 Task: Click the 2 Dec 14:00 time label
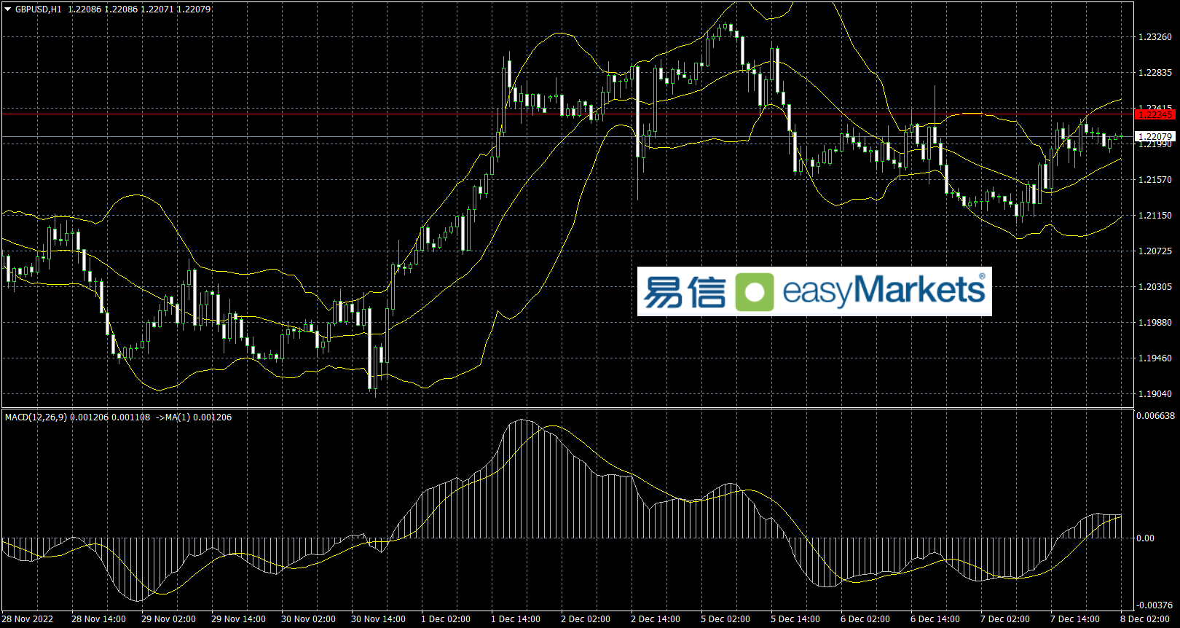point(656,619)
